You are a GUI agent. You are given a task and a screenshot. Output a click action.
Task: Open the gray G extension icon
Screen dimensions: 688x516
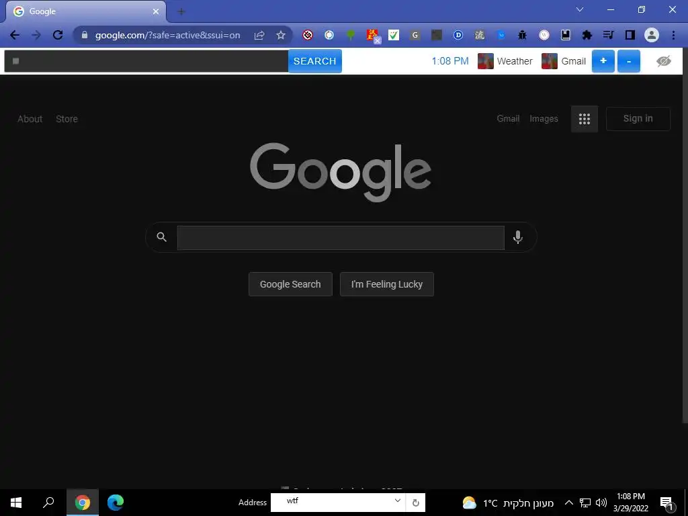pos(415,35)
